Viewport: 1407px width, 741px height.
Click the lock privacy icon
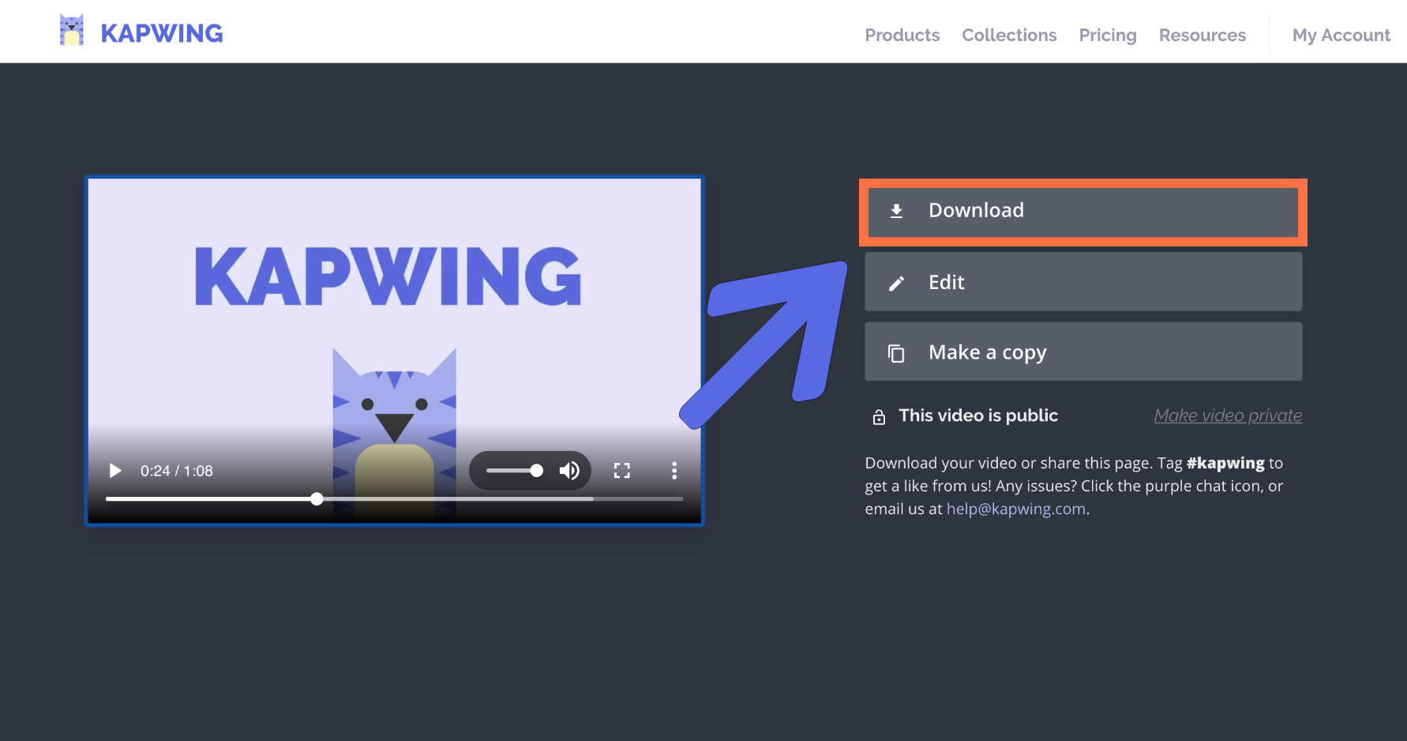pyautogui.click(x=879, y=417)
